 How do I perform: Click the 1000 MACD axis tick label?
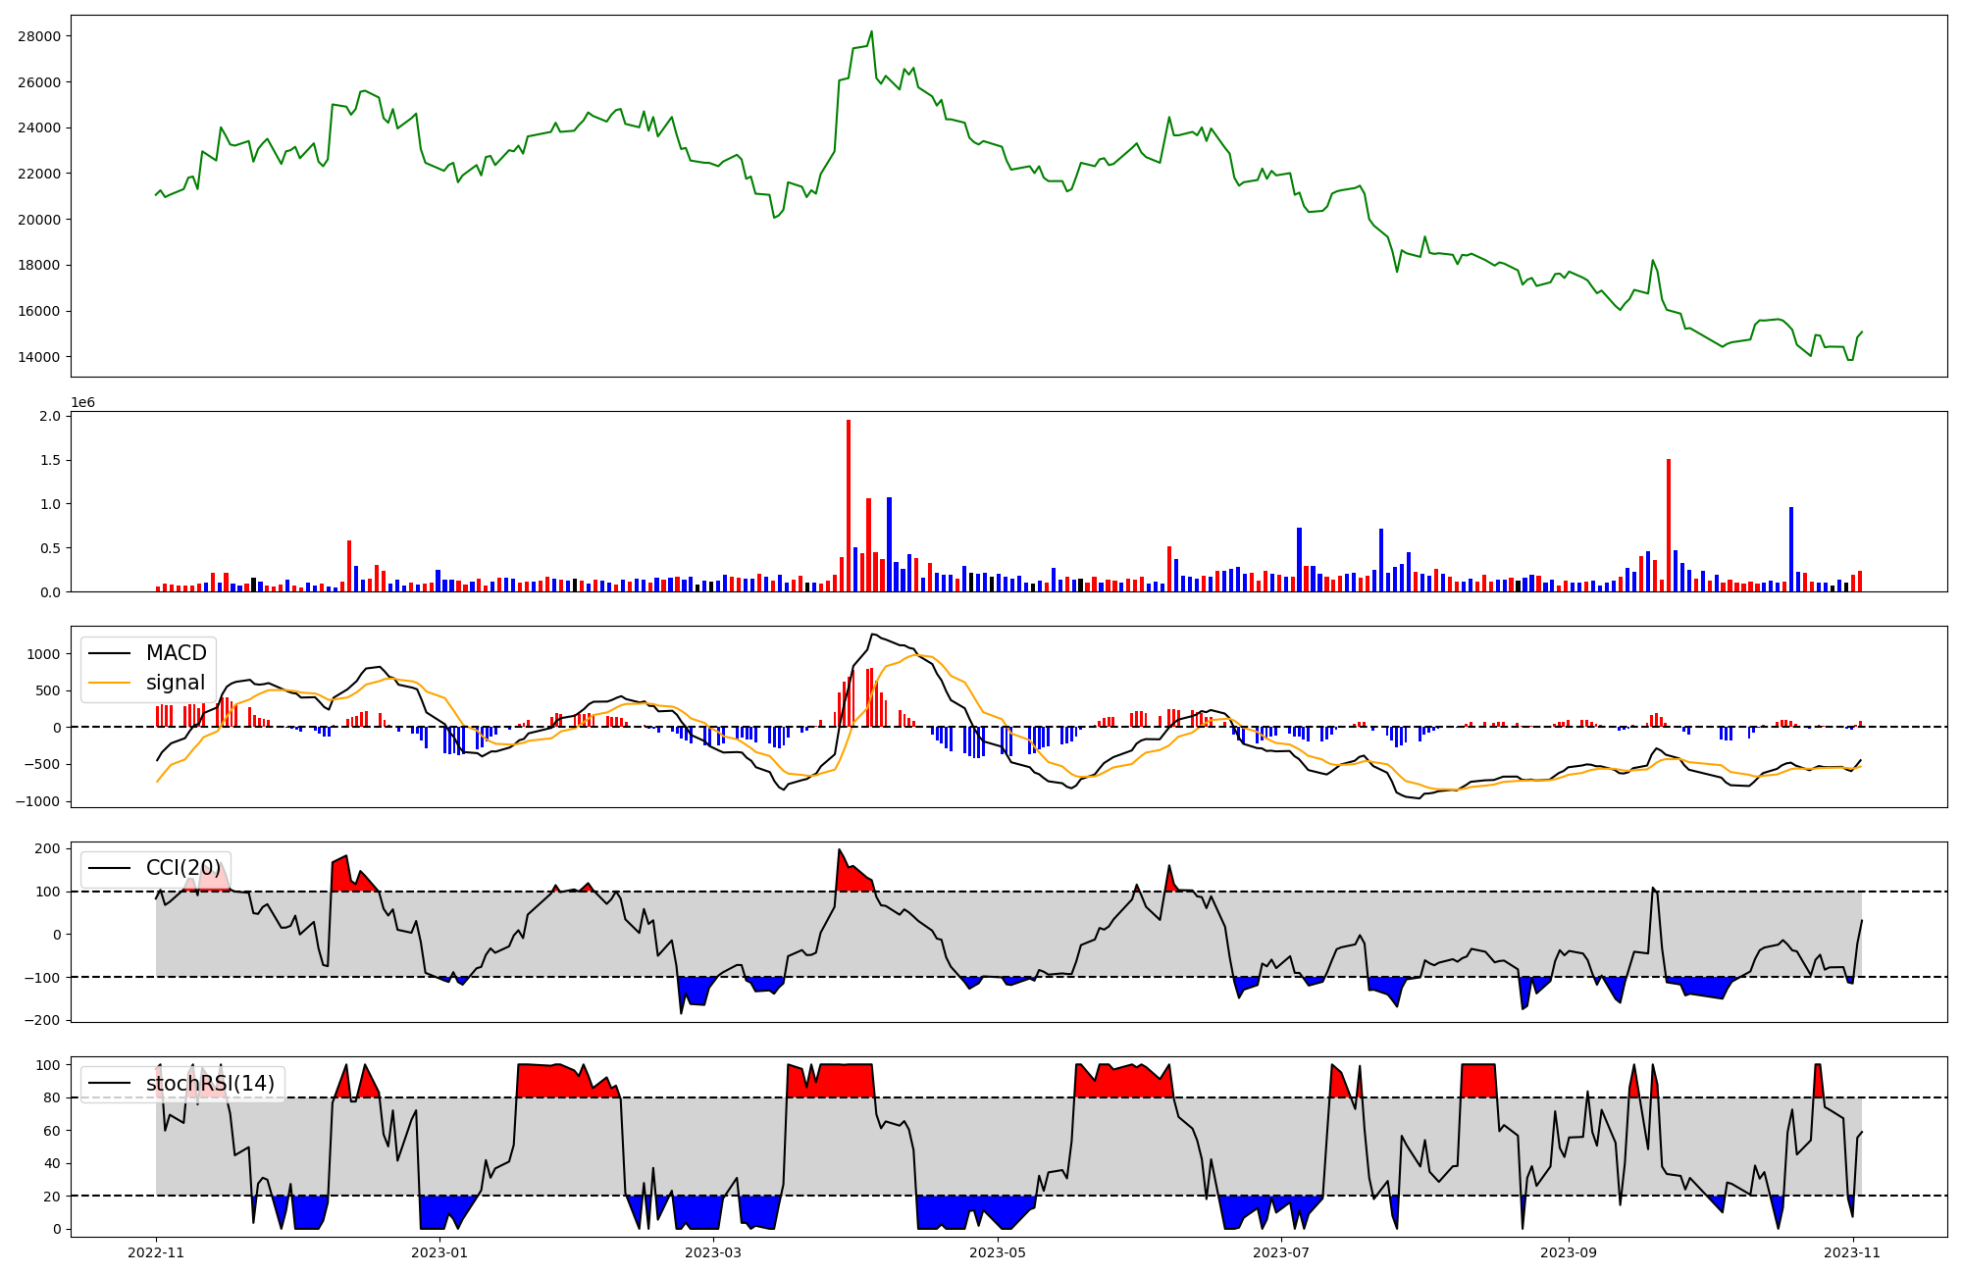click(x=45, y=654)
